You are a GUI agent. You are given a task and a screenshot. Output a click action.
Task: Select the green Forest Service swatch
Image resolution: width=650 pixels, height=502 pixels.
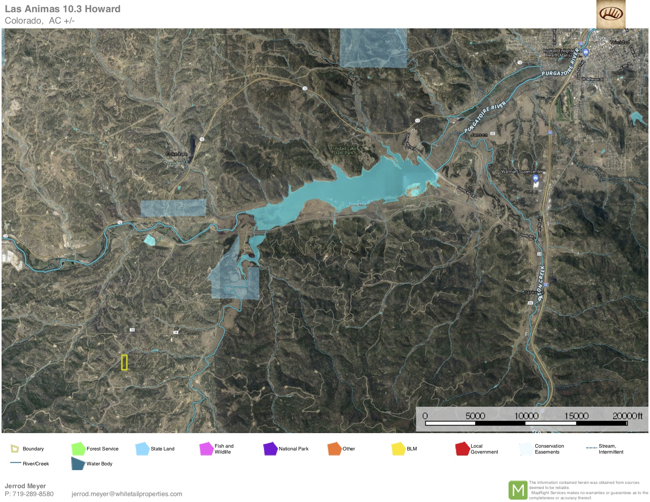[78, 448]
